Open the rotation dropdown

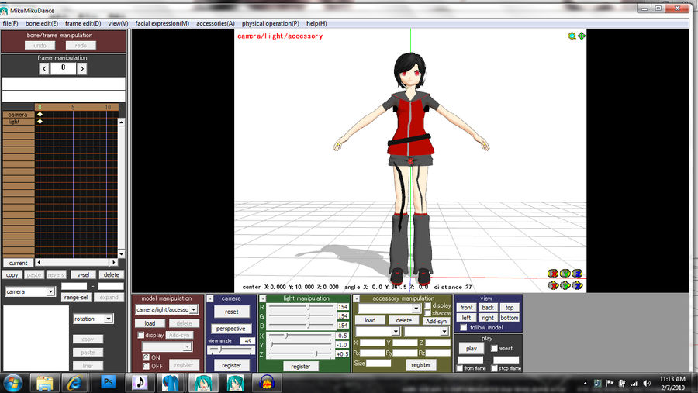pyautogui.click(x=93, y=319)
